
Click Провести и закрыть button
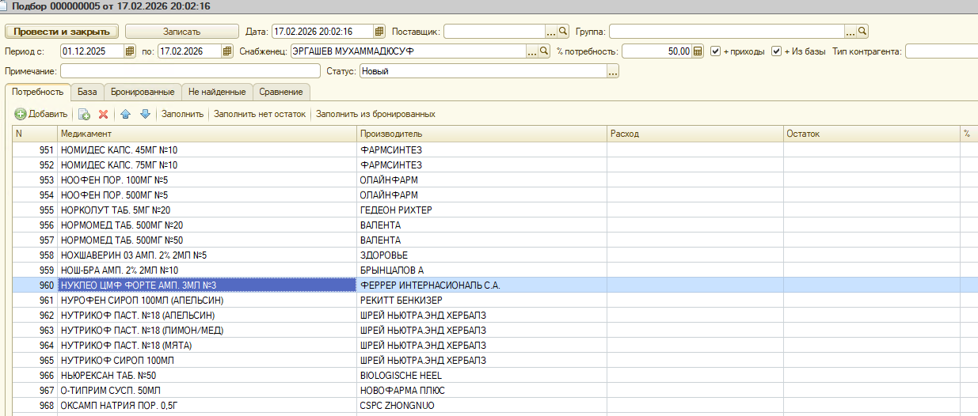click(x=62, y=32)
